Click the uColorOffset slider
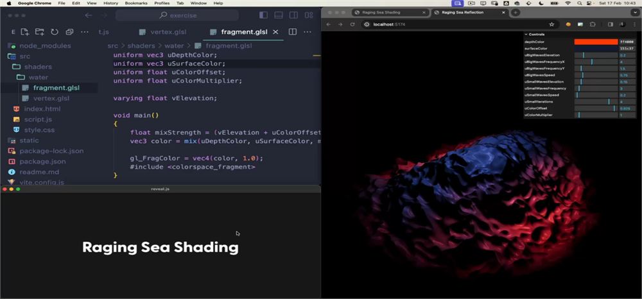 coord(596,108)
